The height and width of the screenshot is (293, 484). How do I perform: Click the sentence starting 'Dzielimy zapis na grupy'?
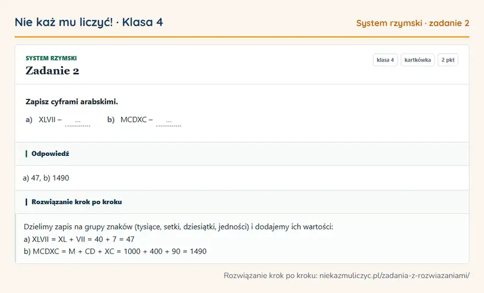click(178, 227)
